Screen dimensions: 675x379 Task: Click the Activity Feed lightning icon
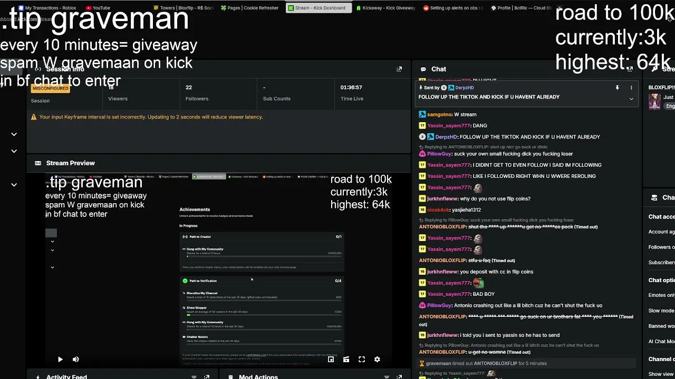coord(38,377)
